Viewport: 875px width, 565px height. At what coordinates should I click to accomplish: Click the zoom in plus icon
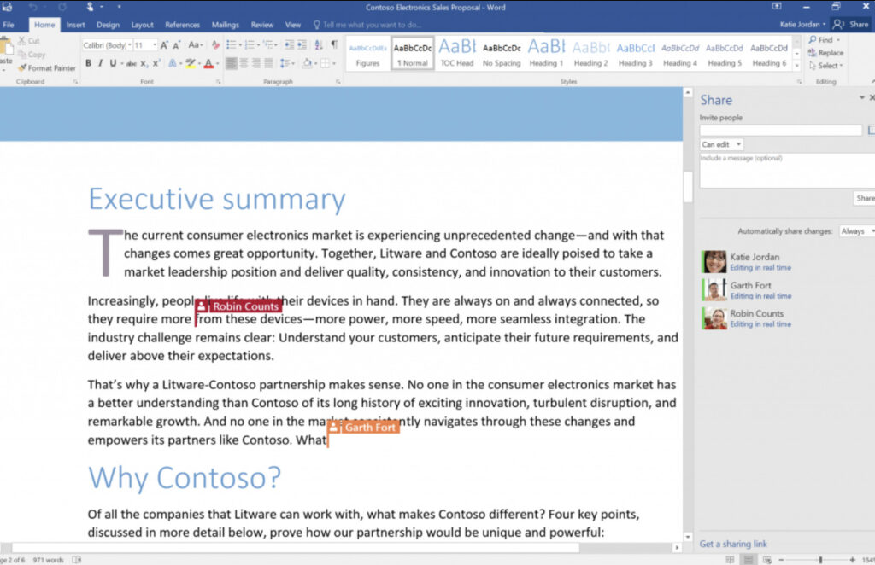(852, 559)
